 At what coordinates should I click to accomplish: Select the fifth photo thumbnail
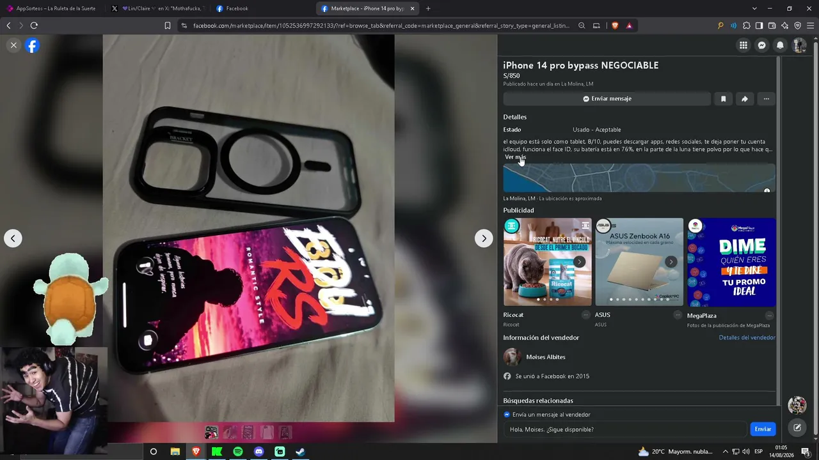285,433
